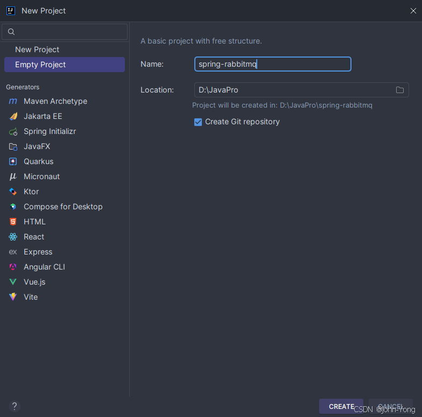The width and height of the screenshot is (422, 417).
Task: Select Empty Project in sidebar
Action: (x=65, y=65)
